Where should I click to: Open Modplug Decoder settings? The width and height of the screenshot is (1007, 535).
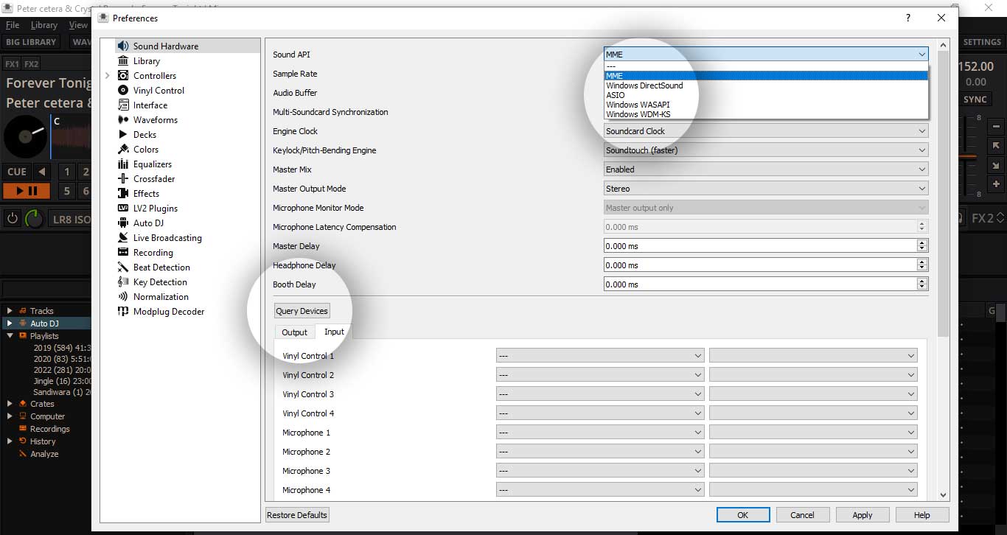168,312
